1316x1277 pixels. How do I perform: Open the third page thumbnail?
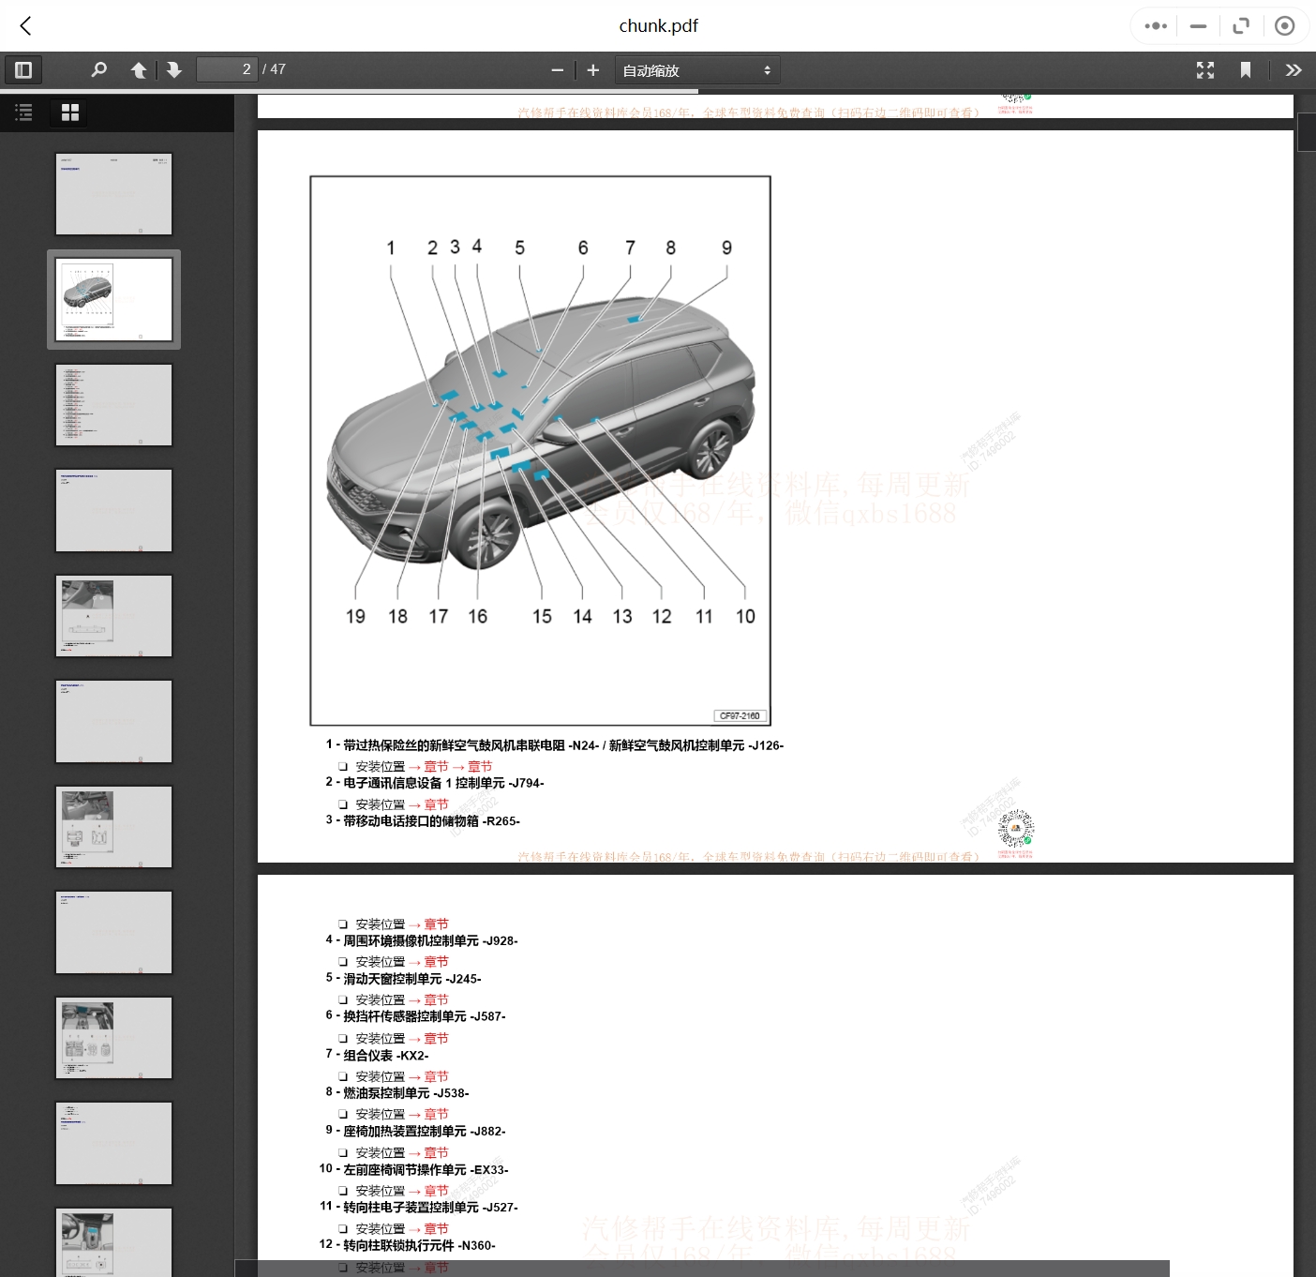[x=113, y=405]
